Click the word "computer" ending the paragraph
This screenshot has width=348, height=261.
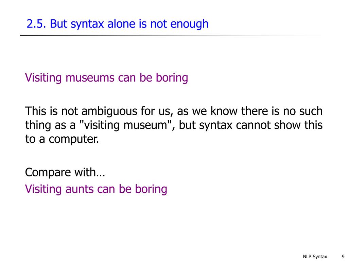pos(74,139)
